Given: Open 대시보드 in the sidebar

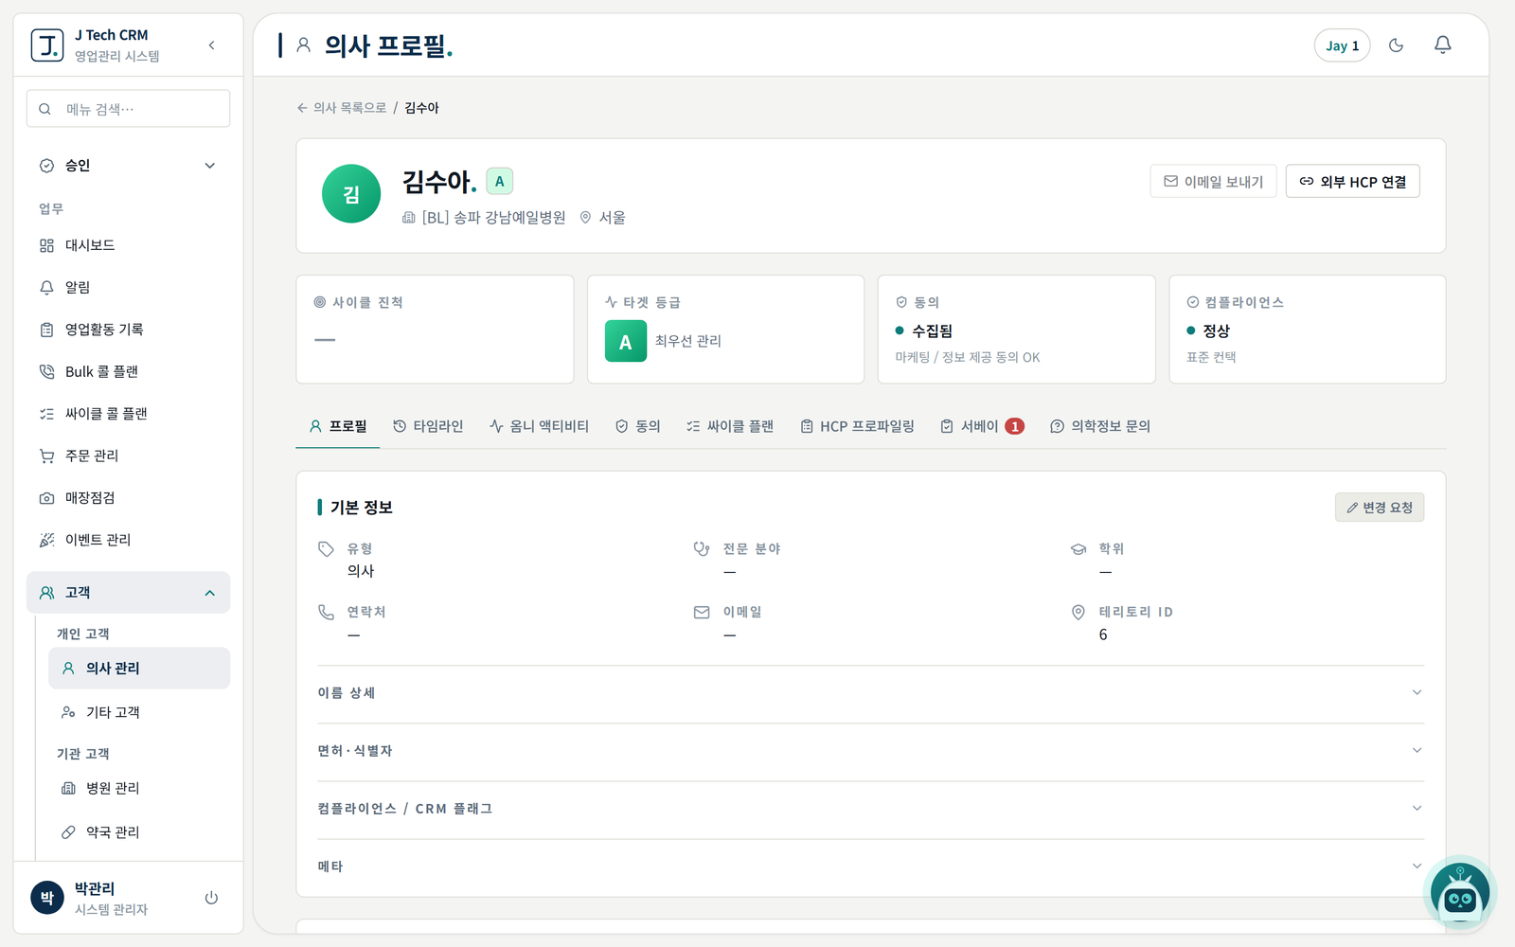Looking at the screenshot, I should (128, 245).
